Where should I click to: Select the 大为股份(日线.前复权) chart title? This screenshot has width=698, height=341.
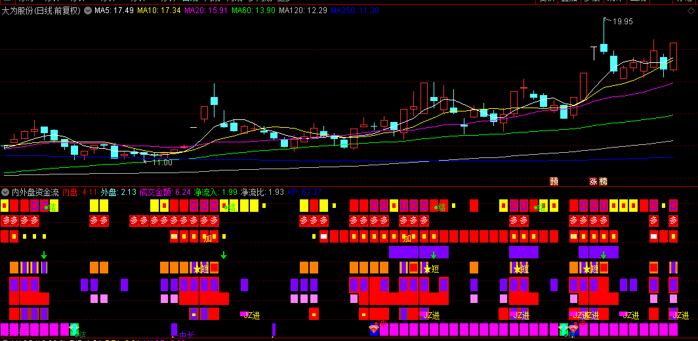click(41, 10)
